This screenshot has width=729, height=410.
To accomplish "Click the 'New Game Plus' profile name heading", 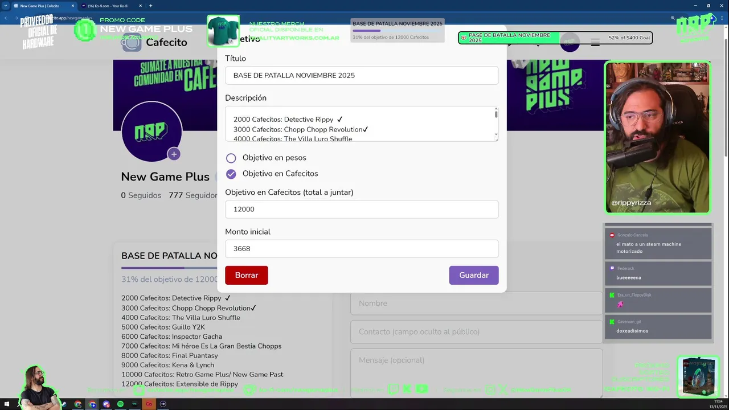I will point(165,177).
